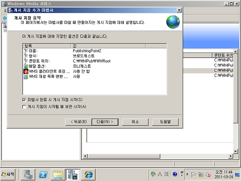
Task: Click scroll up arrow in background pane
Action: [235, 51]
